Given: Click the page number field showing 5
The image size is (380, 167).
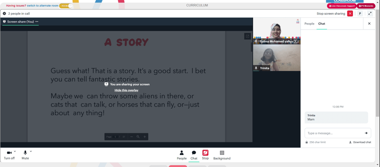Looking at the screenshot, I should point(116,137).
